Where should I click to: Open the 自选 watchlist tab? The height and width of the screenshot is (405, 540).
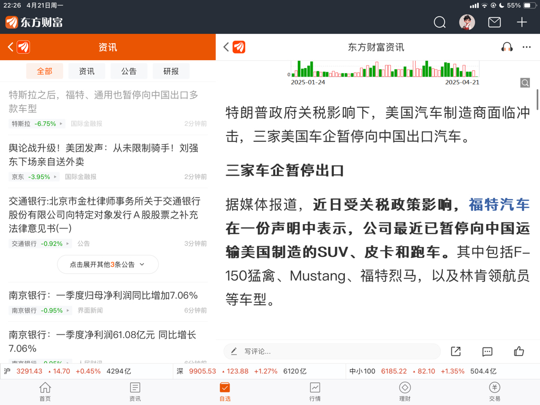(x=225, y=392)
